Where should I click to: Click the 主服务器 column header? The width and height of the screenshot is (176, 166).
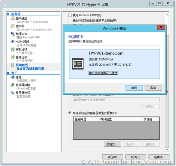86,119
